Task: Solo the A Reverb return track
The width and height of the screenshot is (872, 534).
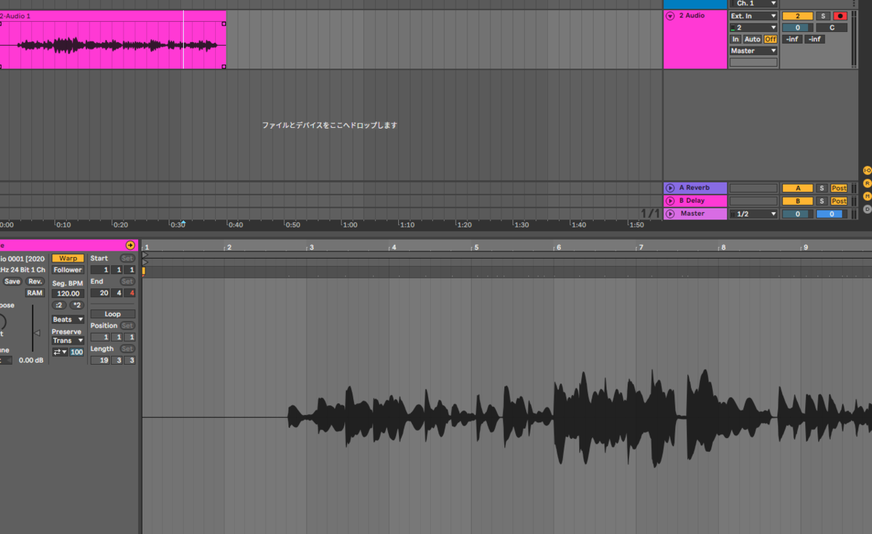Action: [823, 188]
